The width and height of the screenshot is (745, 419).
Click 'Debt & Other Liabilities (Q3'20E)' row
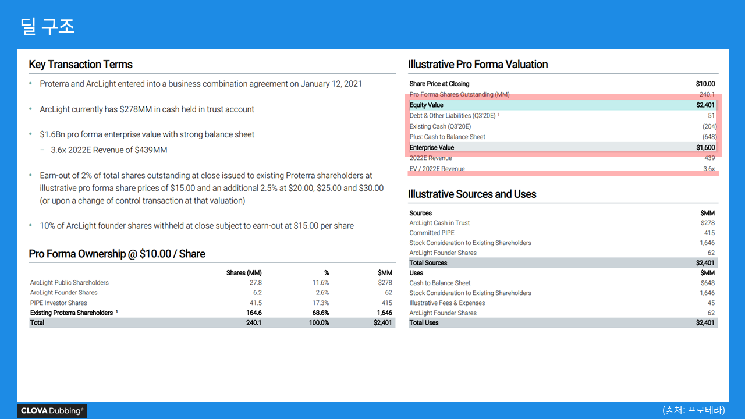562,116
